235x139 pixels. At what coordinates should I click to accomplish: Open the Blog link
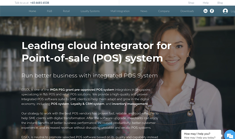220,3
